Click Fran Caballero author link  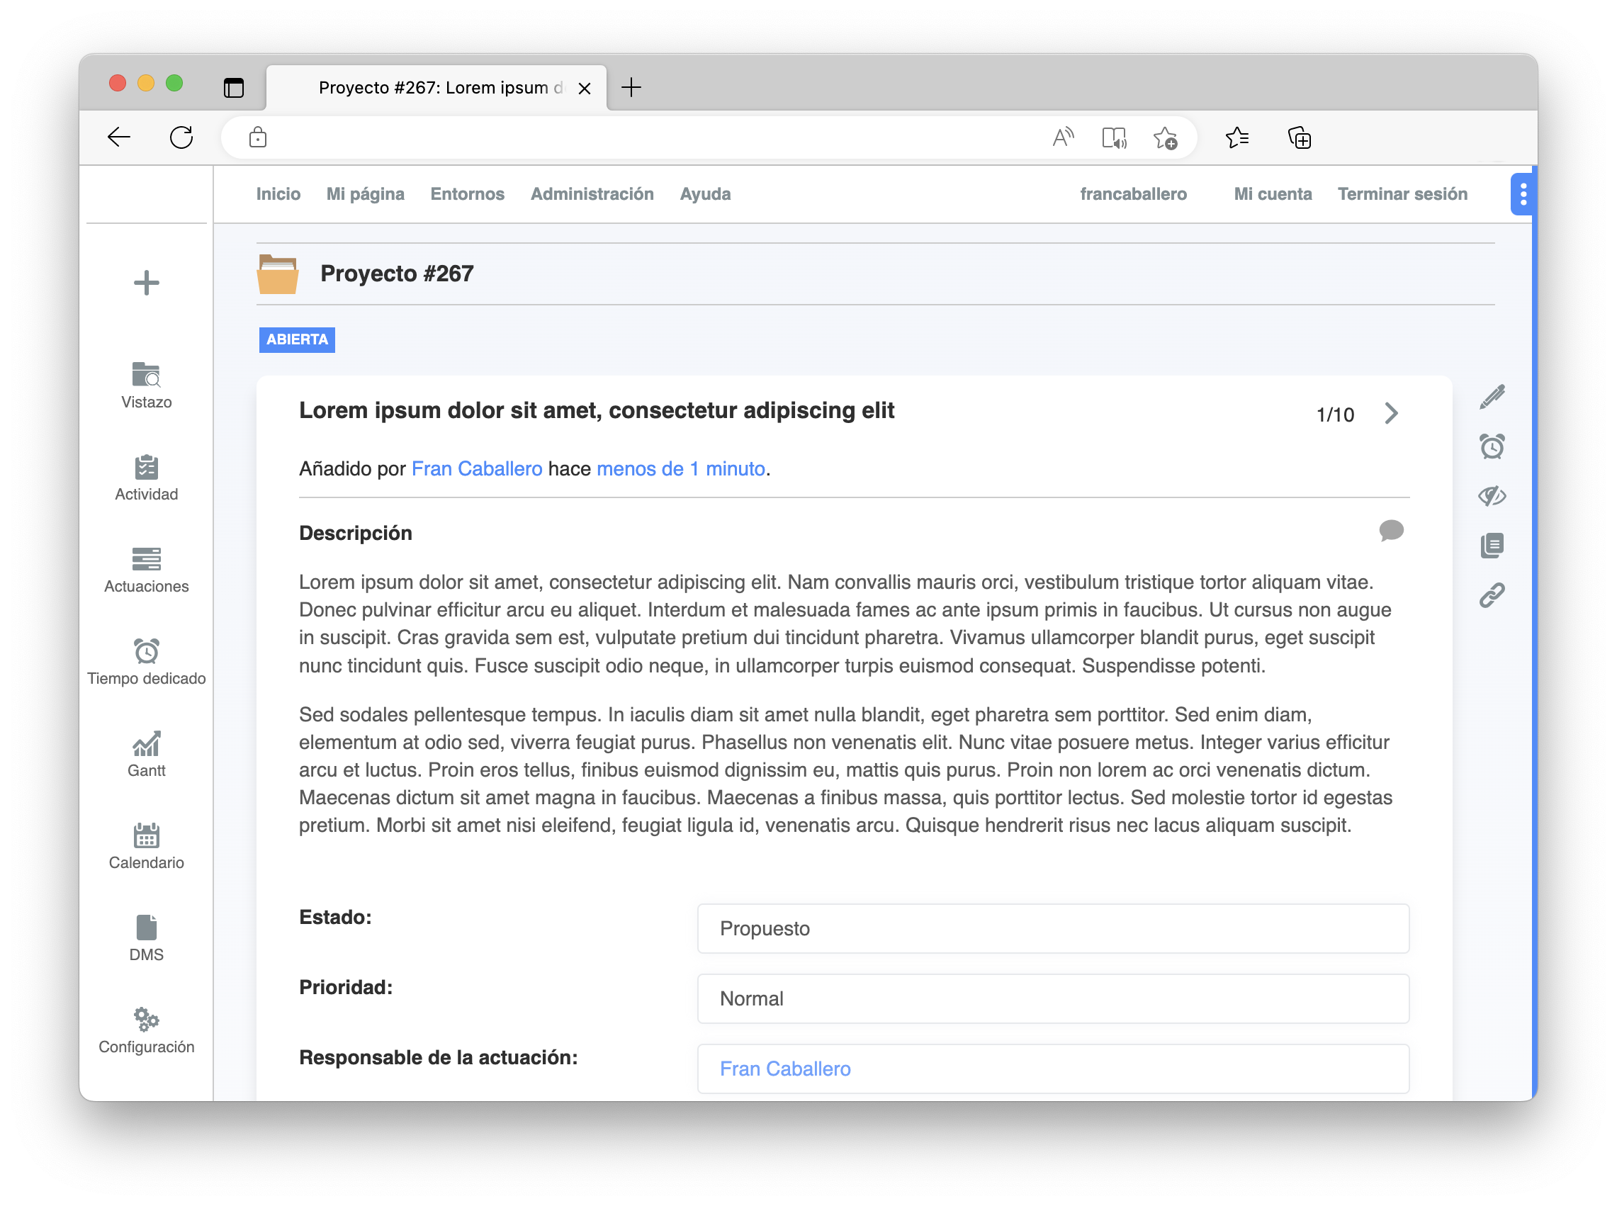pos(477,468)
